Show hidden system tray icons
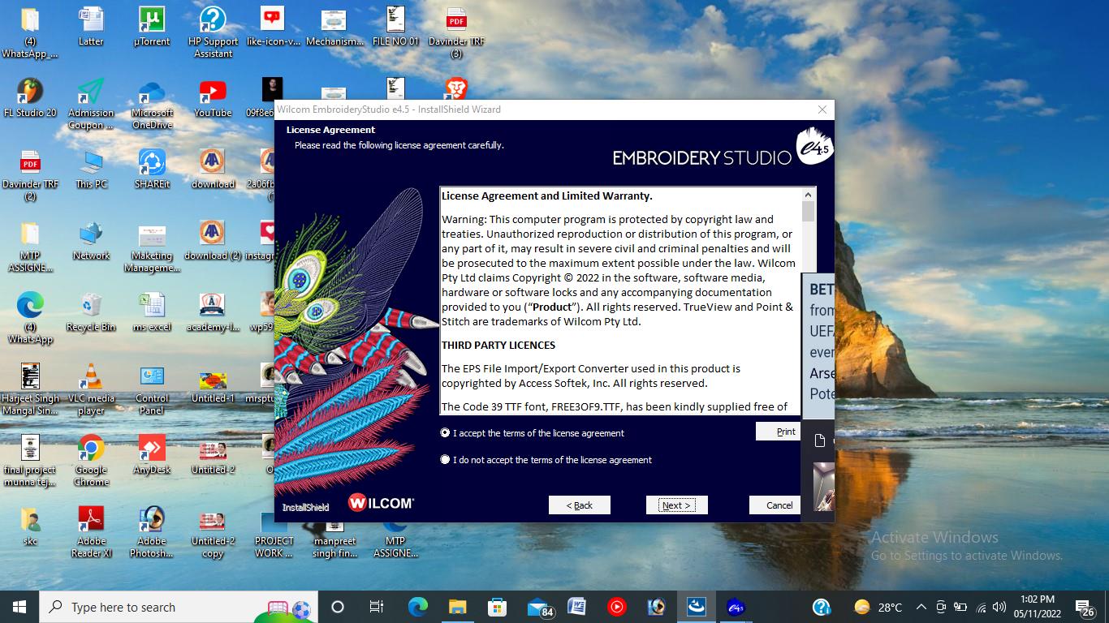 pos(921,607)
